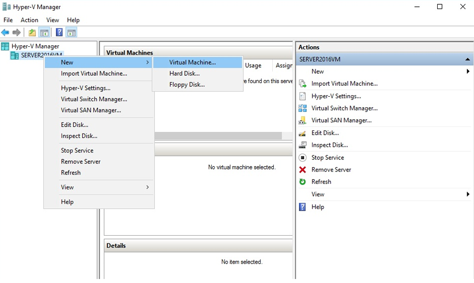Click Refresh link in Actions pane

coord(321,182)
